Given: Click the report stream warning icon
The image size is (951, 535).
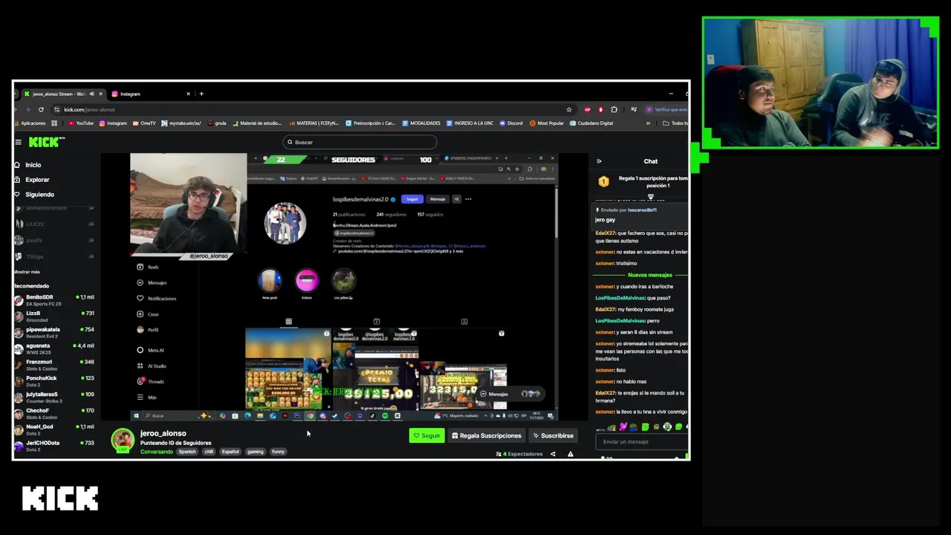Looking at the screenshot, I should coord(571,454).
